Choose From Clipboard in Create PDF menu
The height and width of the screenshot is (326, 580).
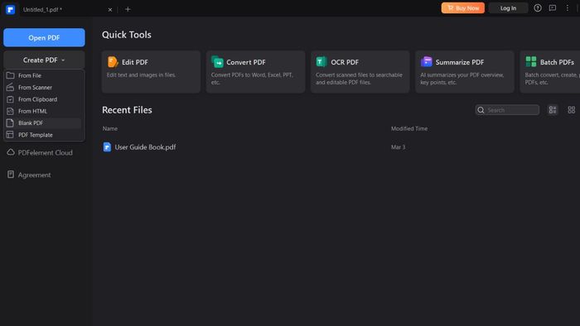click(x=44, y=99)
